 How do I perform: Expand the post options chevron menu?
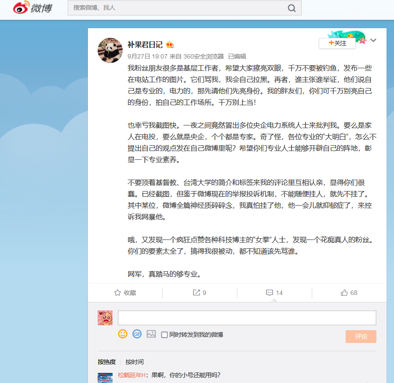tap(373, 40)
